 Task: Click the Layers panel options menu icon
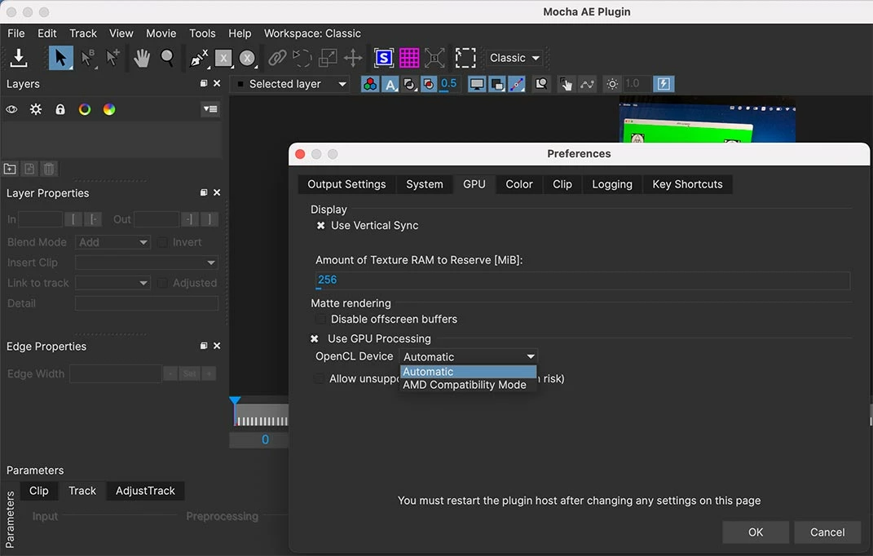tap(210, 109)
